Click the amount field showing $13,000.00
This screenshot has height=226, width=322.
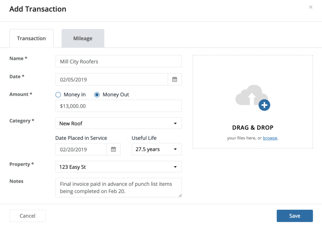point(119,106)
